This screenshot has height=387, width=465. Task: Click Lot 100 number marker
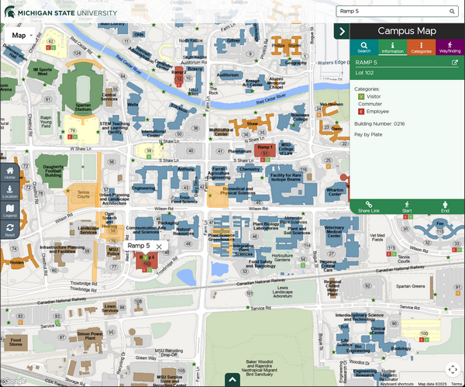click(424, 333)
